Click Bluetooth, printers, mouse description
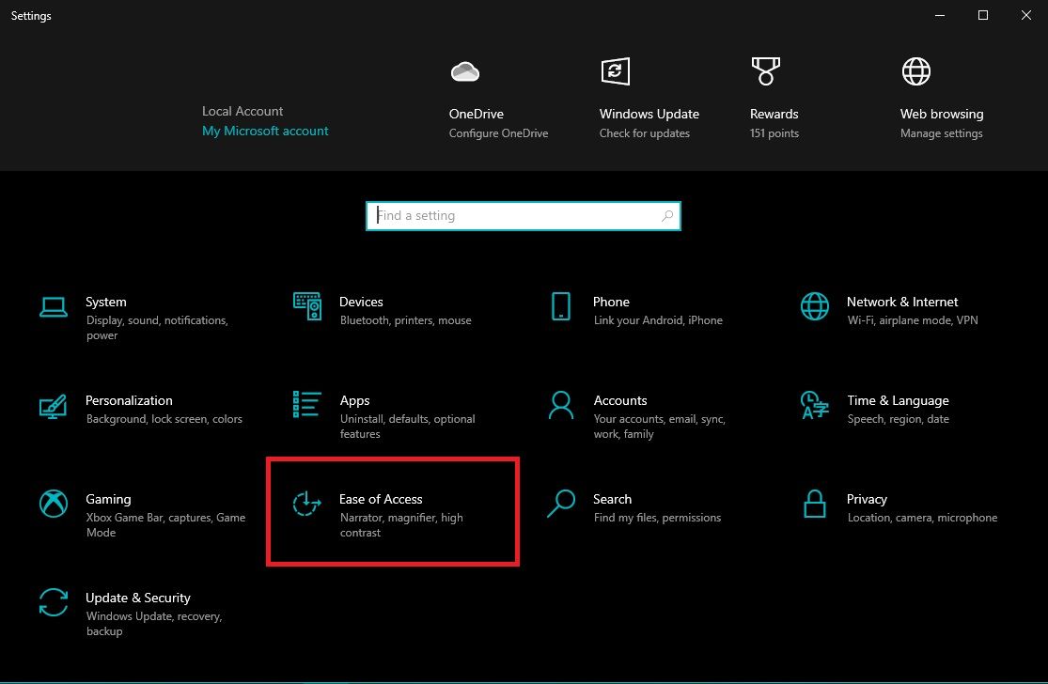Screen dimensions: 1048x684 [x=406, y=320]
